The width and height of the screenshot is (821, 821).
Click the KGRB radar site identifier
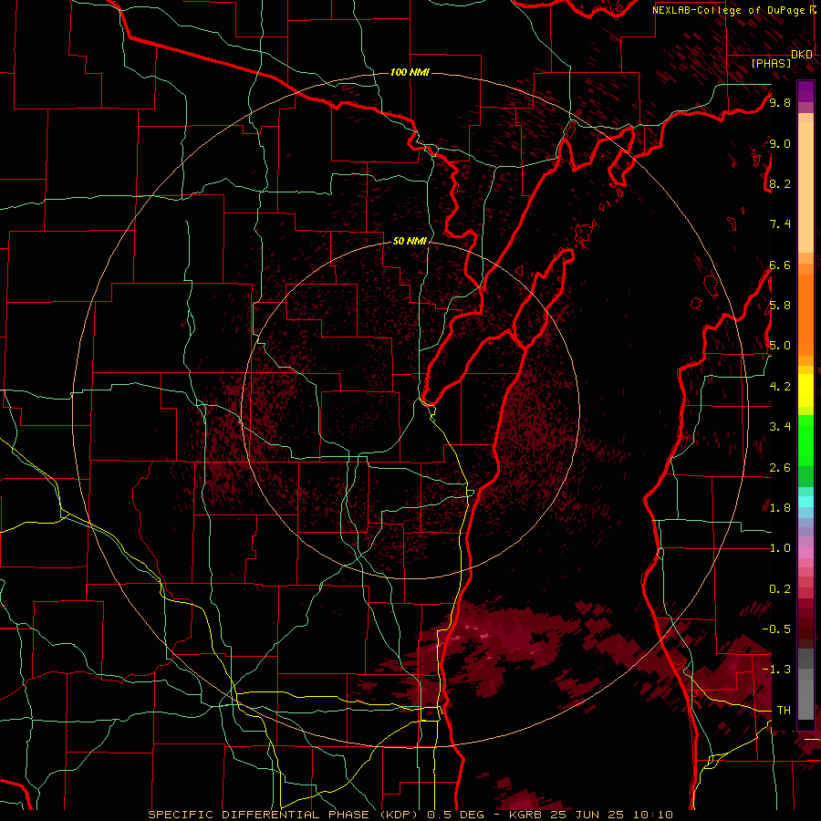pos(525,815)
